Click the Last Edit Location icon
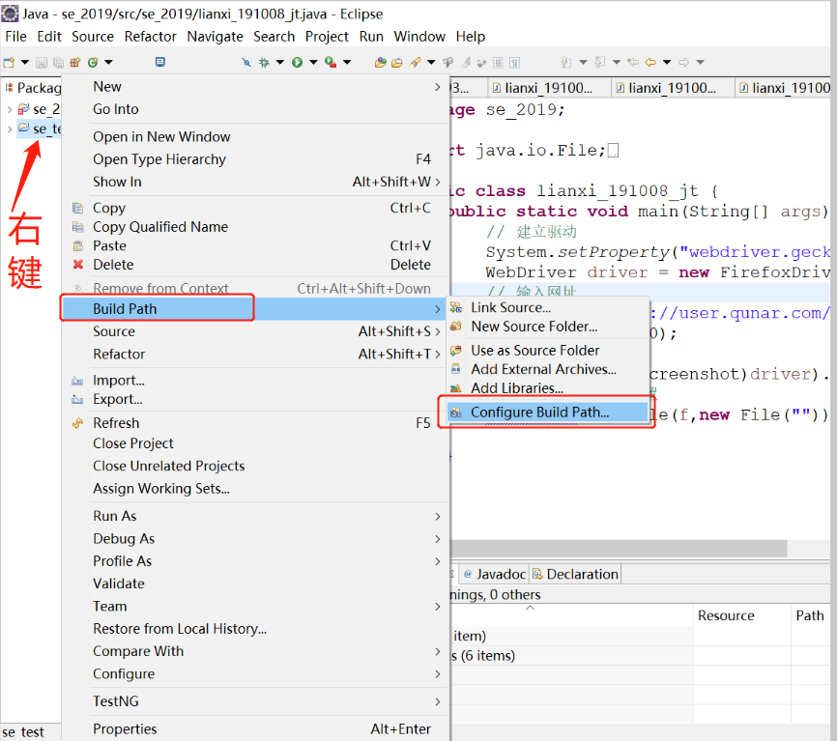Image resolution: width=837 pixels, height=741 pixels. tap(633, 63)
